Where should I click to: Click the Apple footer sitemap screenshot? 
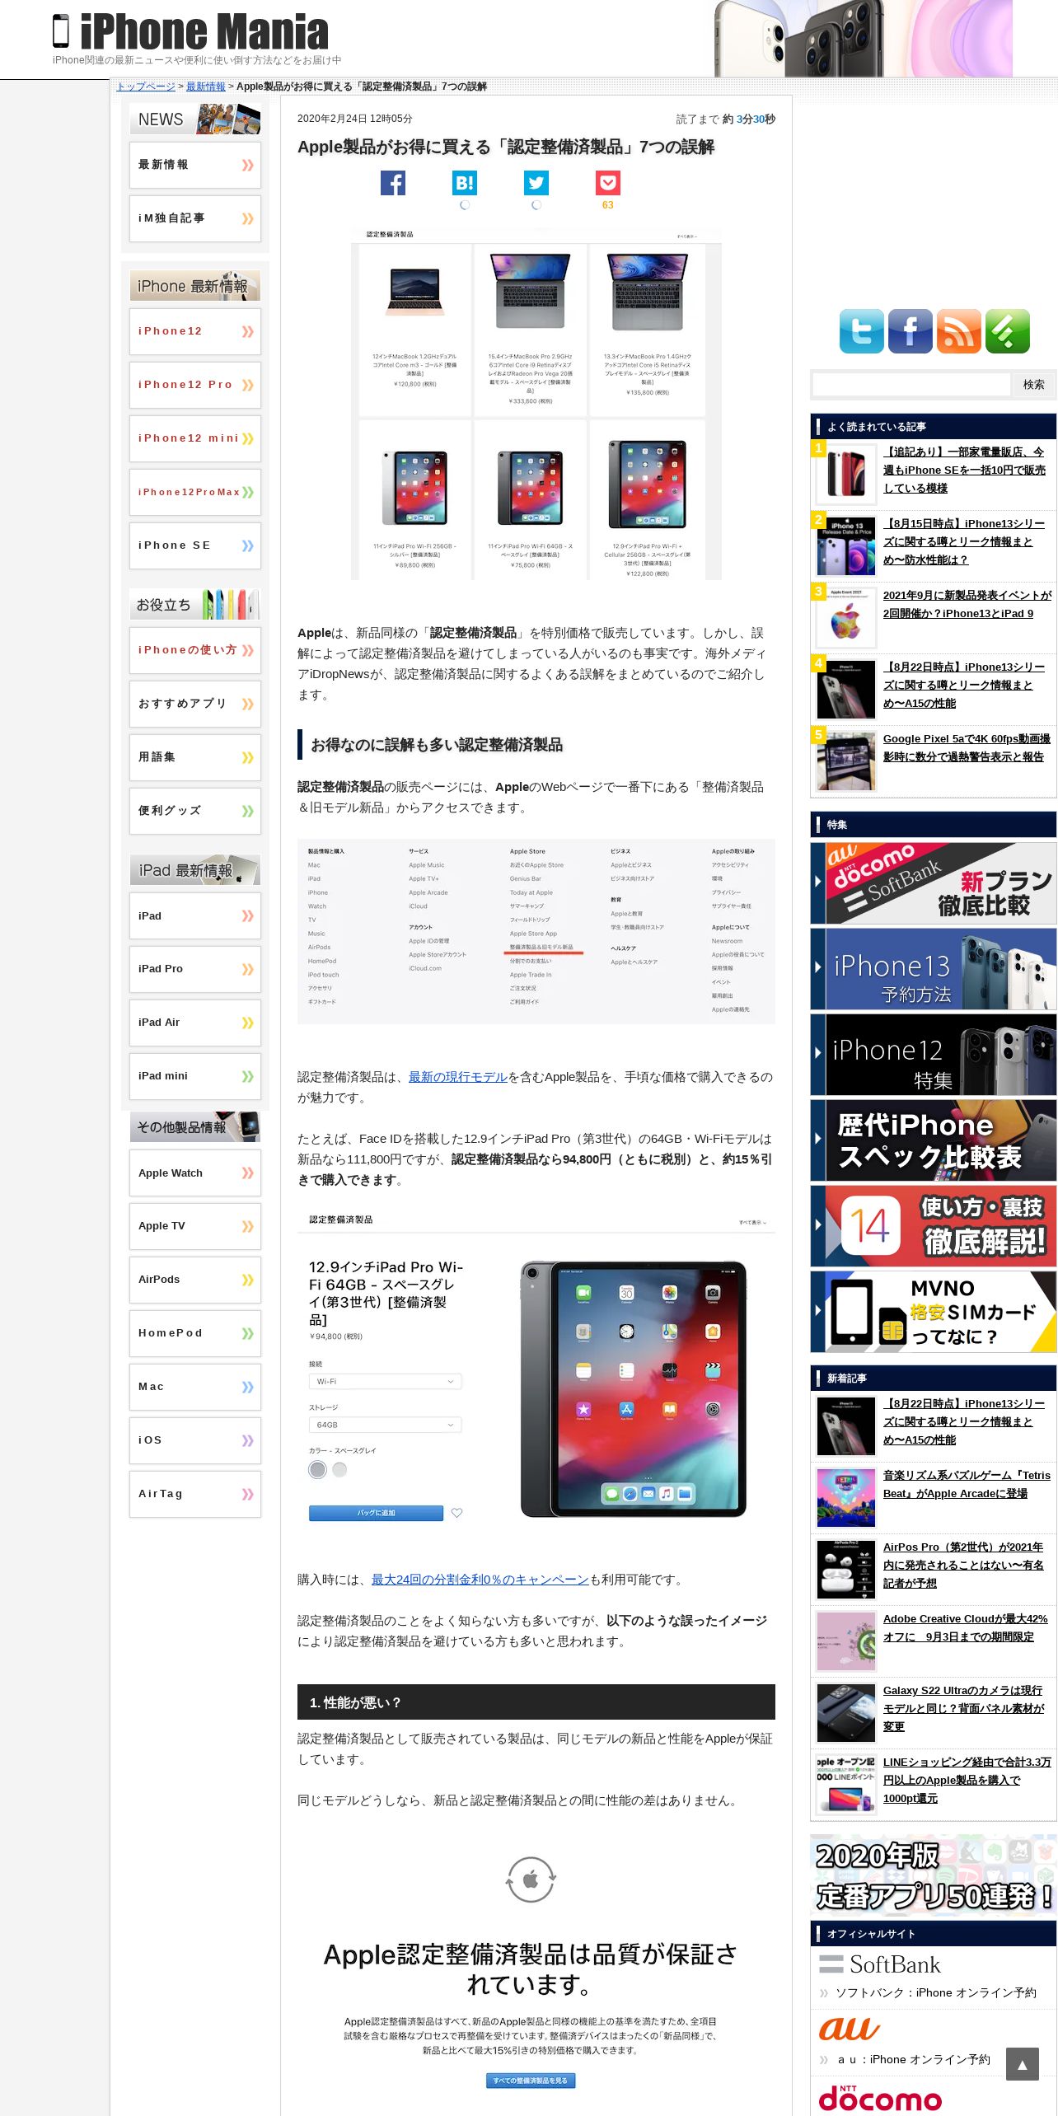tap(536, 931)
